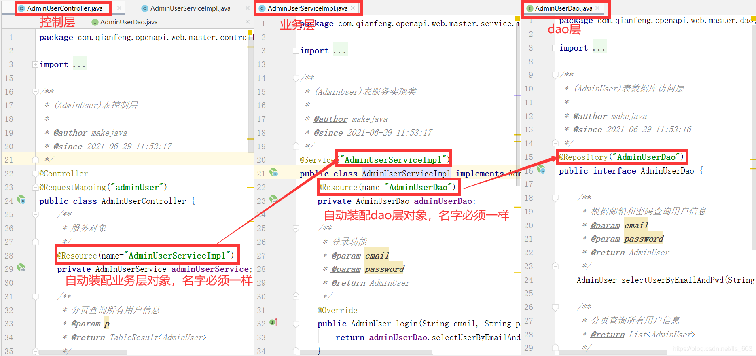
Task: Click inspection status square atop ServiceImpl editor
Action: coord(517,19)
